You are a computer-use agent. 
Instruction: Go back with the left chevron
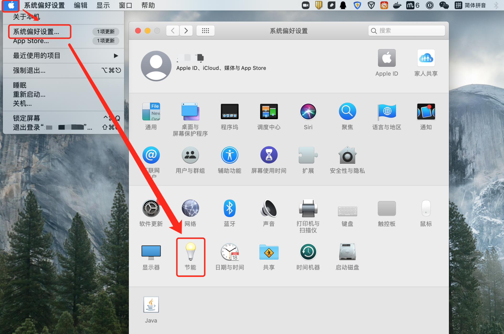[173, 31]
